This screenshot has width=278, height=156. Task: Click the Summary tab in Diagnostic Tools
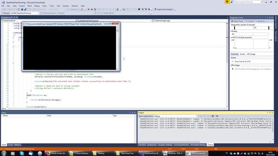pos(235,54)
